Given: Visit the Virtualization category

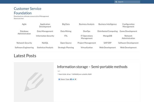Looking at the screenshot, I should (87, 47).
